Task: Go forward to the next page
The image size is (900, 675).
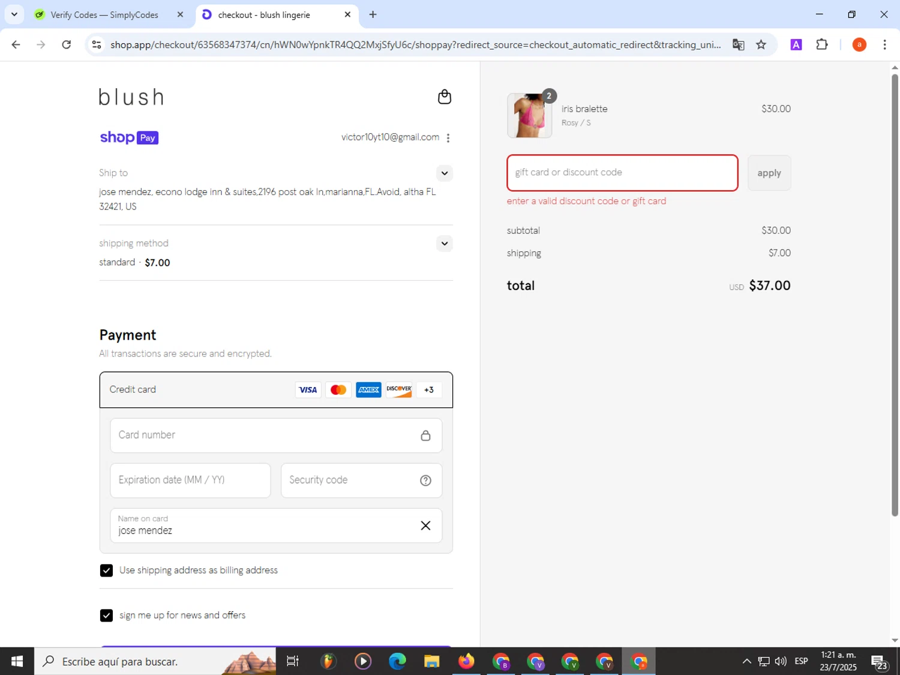Action: (41, 45)
